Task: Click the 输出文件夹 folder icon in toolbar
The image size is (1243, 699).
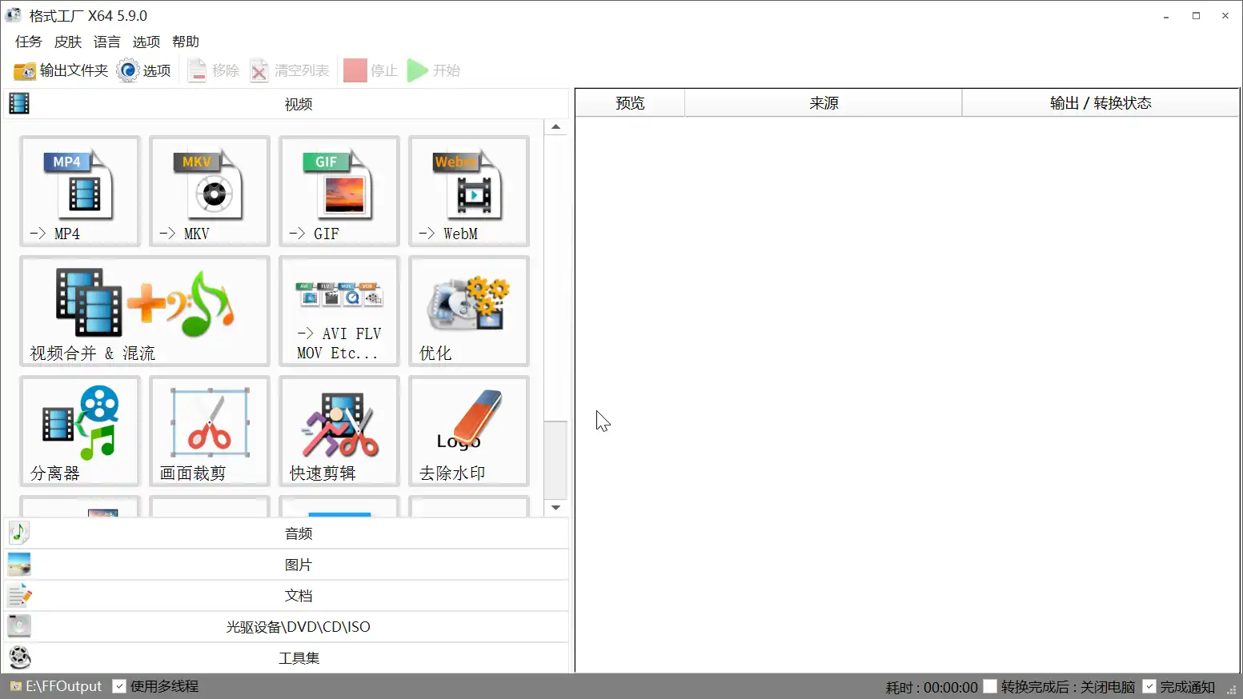Action: pyautogui.click(x=25, y=71)
